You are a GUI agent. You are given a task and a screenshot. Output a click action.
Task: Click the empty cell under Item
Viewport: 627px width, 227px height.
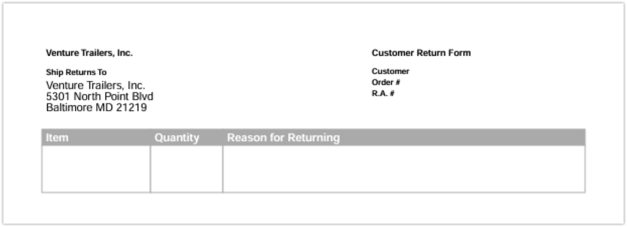coord(96,169)
